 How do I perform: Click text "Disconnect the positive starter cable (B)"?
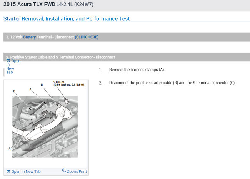tap(143, 83)
